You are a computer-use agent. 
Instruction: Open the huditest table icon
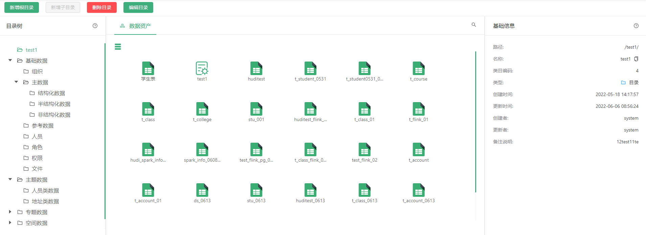click(256, 68)
